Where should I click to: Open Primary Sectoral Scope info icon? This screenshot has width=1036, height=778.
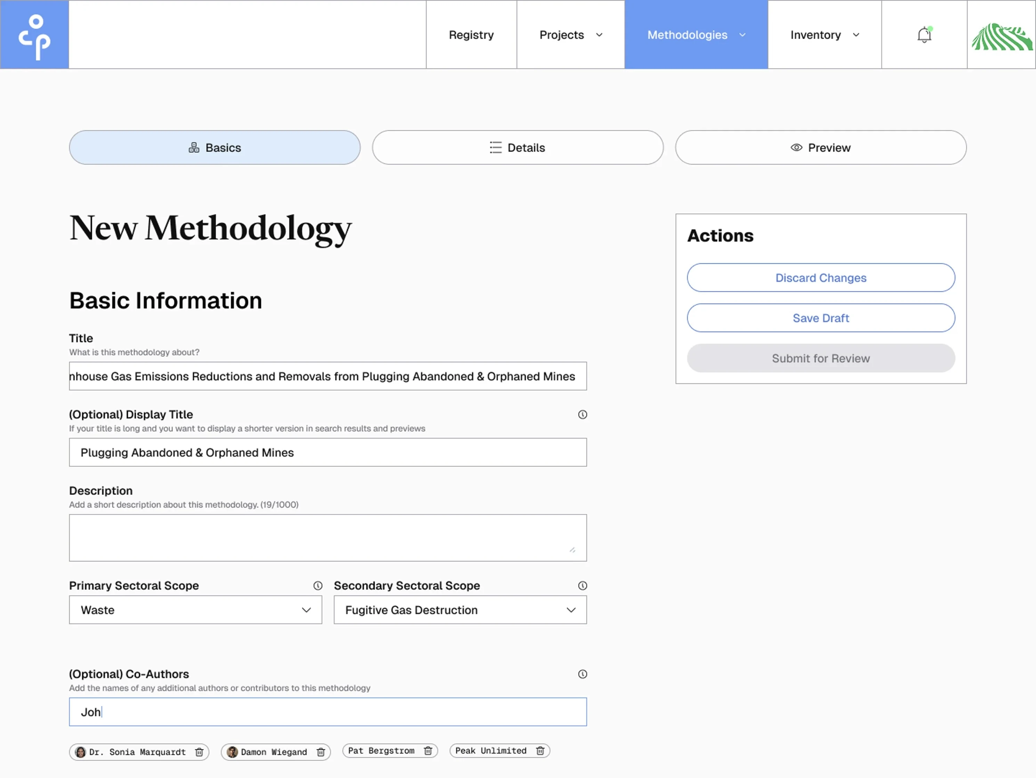(317, 585)
